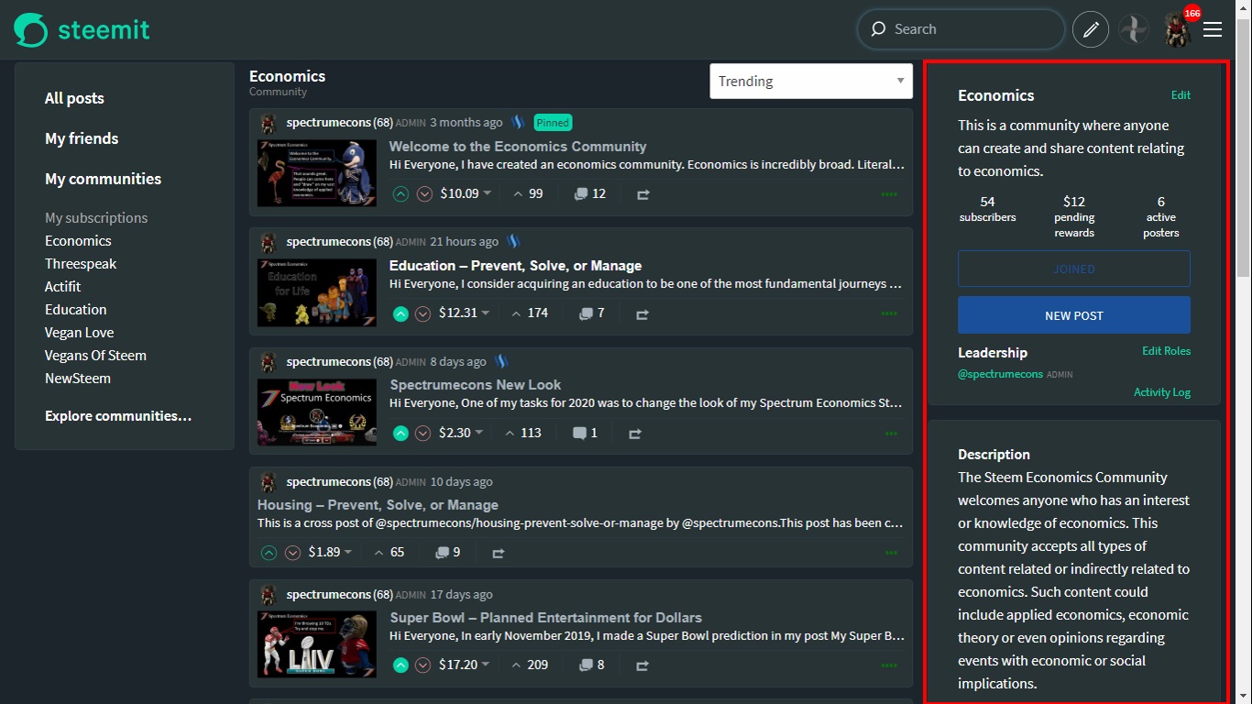Click the NEW POST button
Screen dimensions: 1252x704
pyautogui.click(x=1074, y=314)
